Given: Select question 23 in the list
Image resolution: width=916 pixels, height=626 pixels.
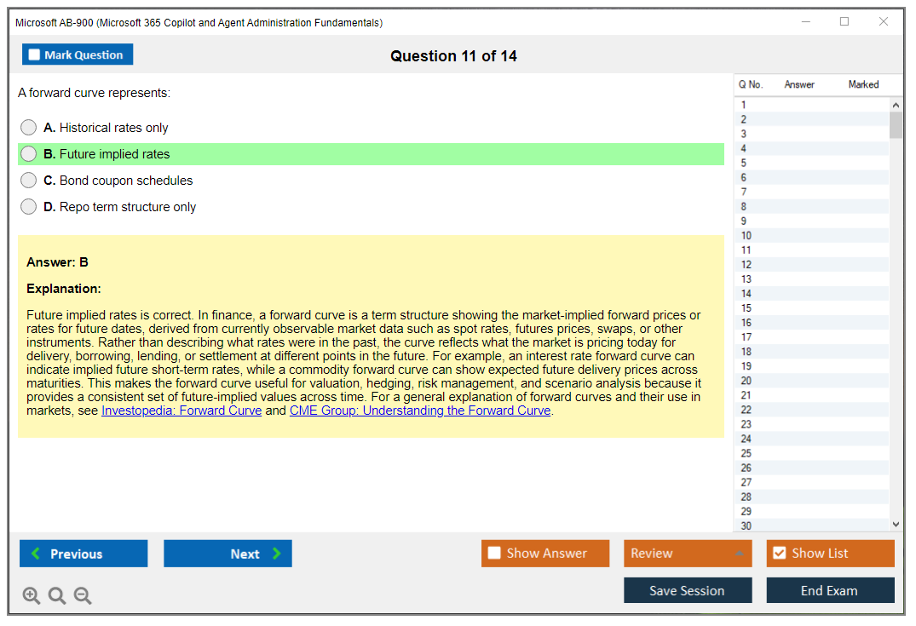Looking at the screenshot, I should (812, 424).
